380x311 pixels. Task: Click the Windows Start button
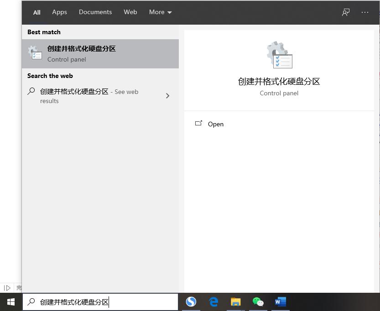coord(10,301)
